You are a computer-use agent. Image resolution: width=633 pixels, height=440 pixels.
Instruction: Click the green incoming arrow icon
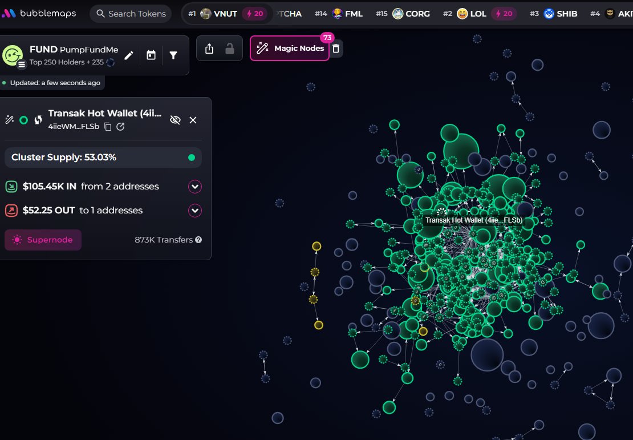(11, 186)
